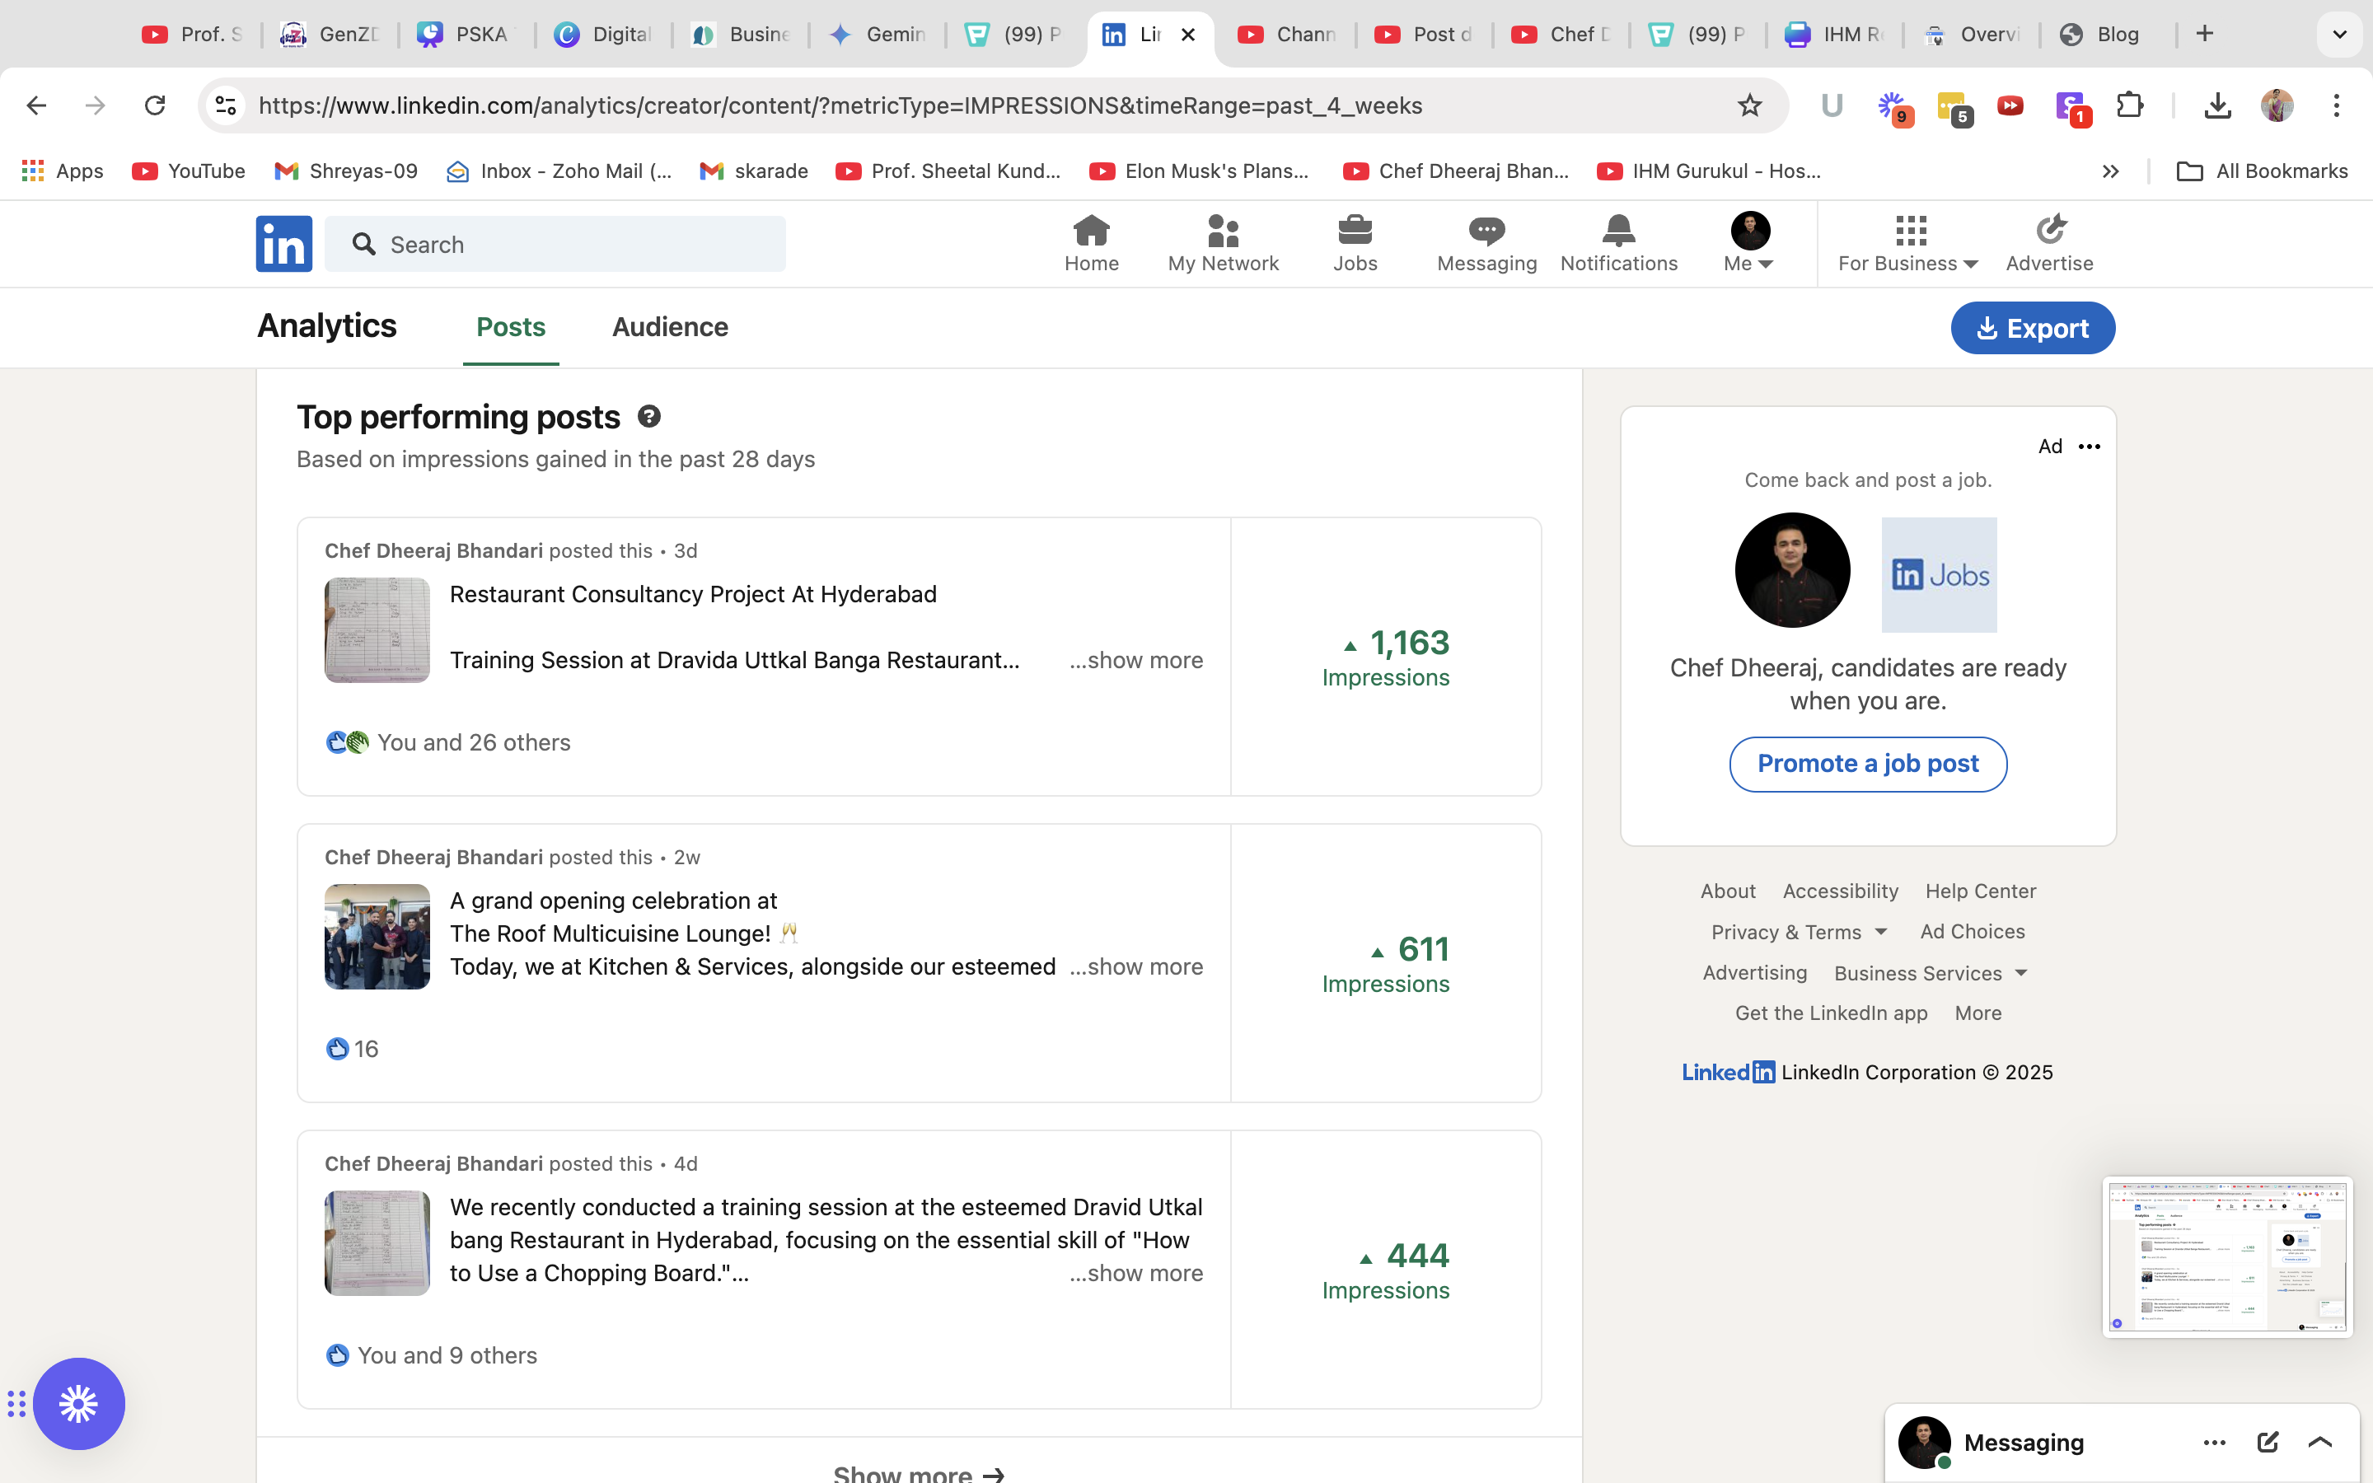
Task: Open the Notifications bell icon
Action: point(1618,231)
